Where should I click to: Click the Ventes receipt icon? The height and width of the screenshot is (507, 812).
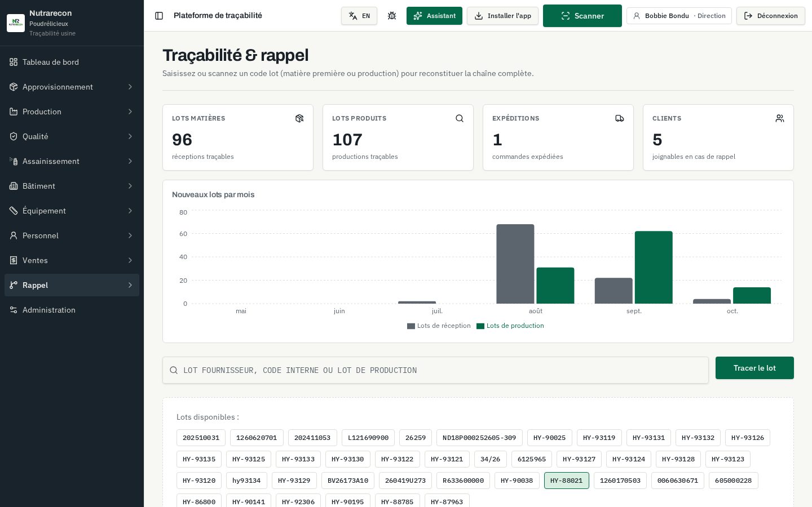(x=14, y=260)
